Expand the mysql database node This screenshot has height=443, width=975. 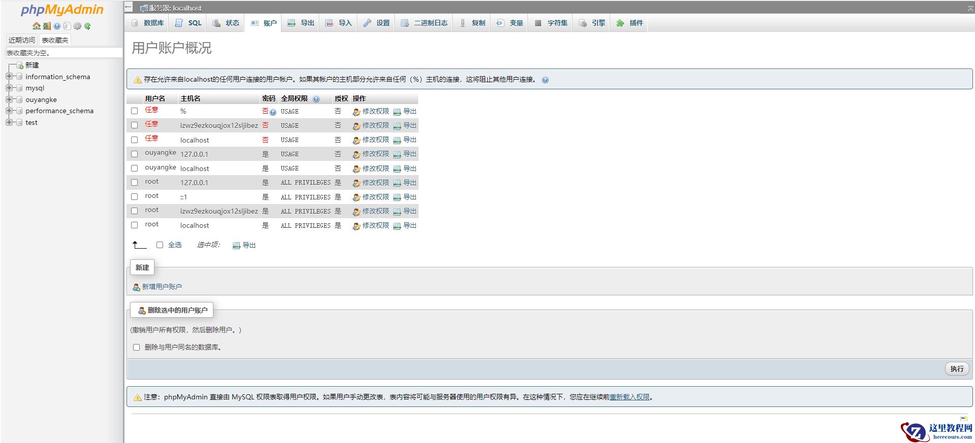(x=9, y=88)
